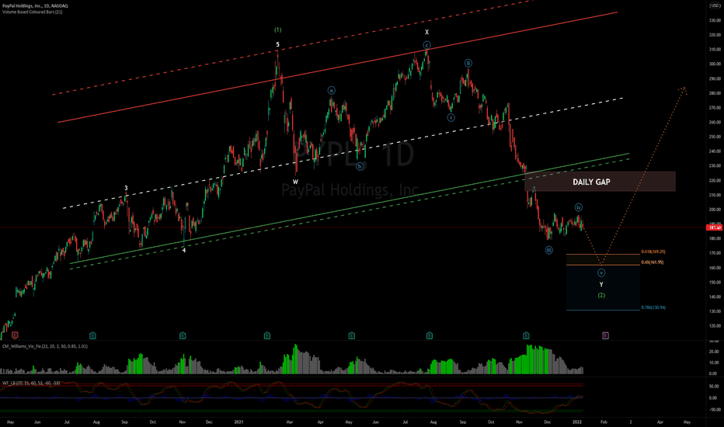Select the circled 'b' wave label
Viewport: 724px width, 427px height.
tap(360, 167)
